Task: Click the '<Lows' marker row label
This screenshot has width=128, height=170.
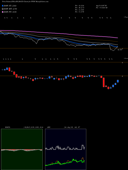Action: click(126, 58)
